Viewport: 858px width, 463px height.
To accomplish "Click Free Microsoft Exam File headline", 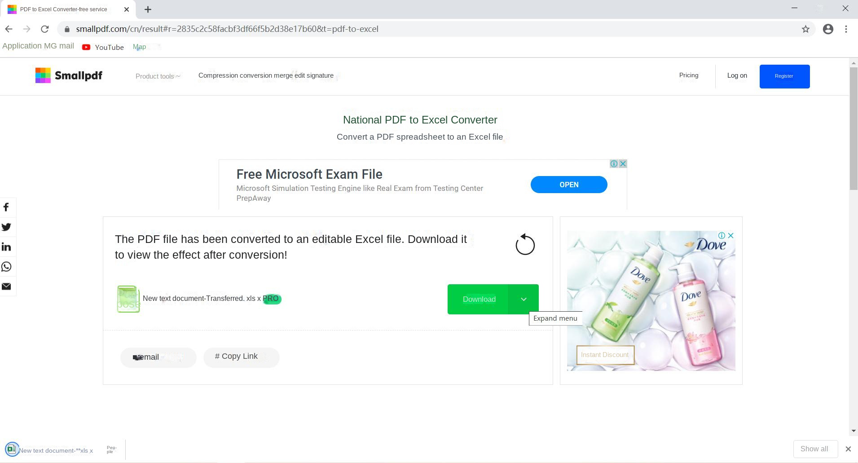I will point(309,174).
